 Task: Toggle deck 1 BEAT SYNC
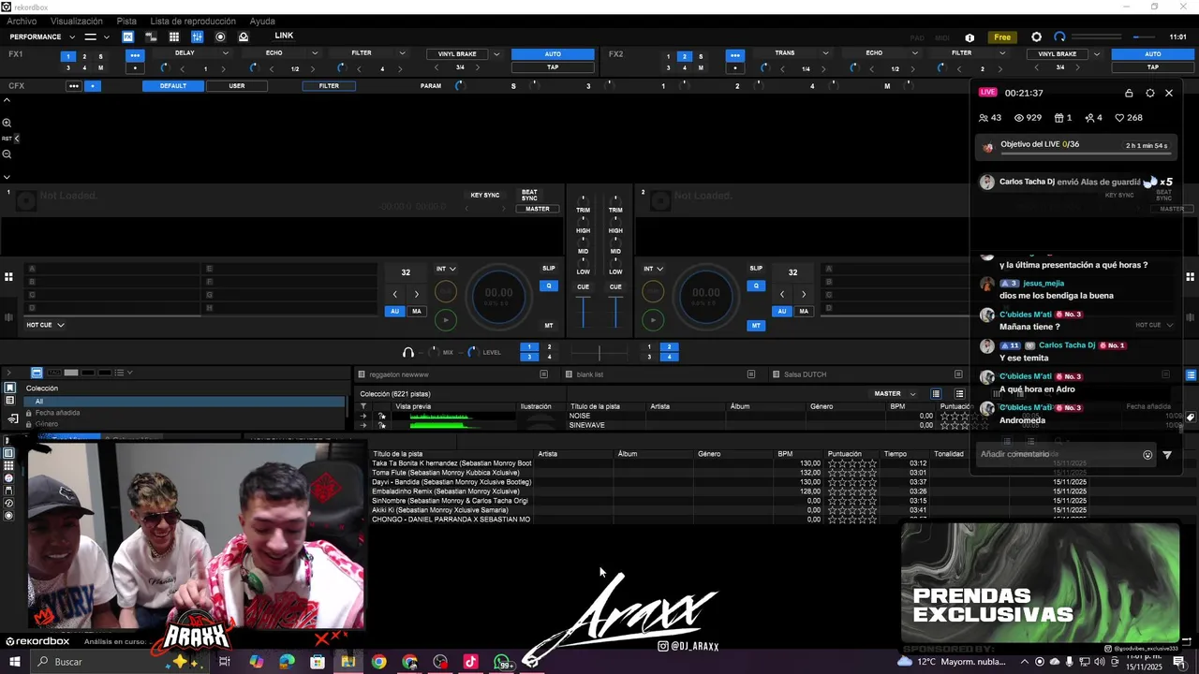tap(529, 195)
